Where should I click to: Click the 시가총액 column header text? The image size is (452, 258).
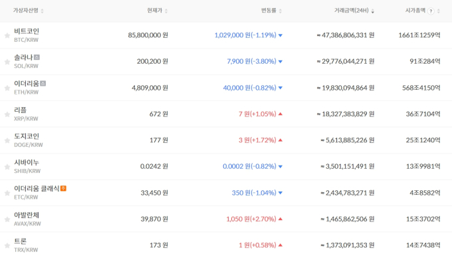click(x=415, y=11)
